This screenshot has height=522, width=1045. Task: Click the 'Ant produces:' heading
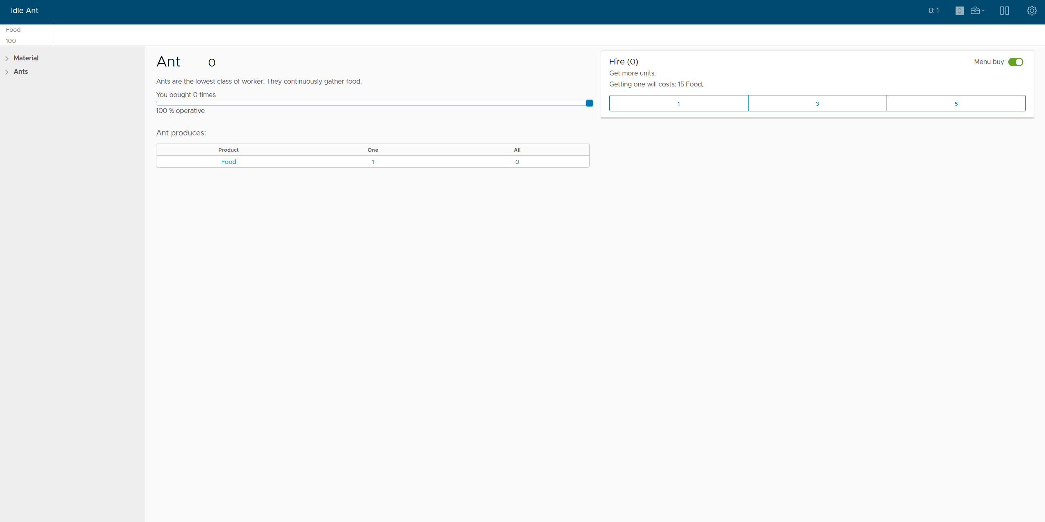181,133
